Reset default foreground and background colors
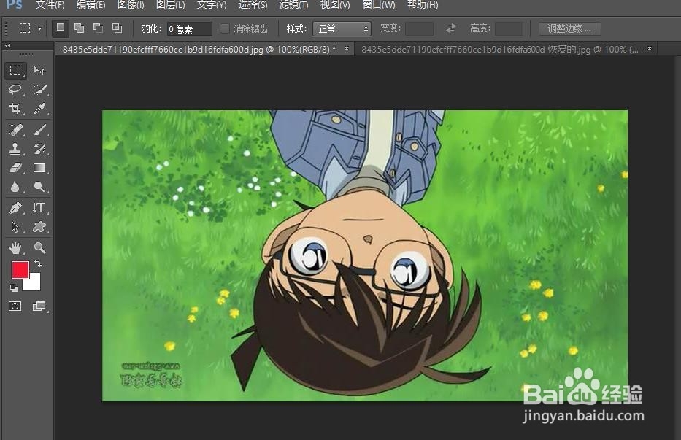681x440 pixels. tap(13, 287)
